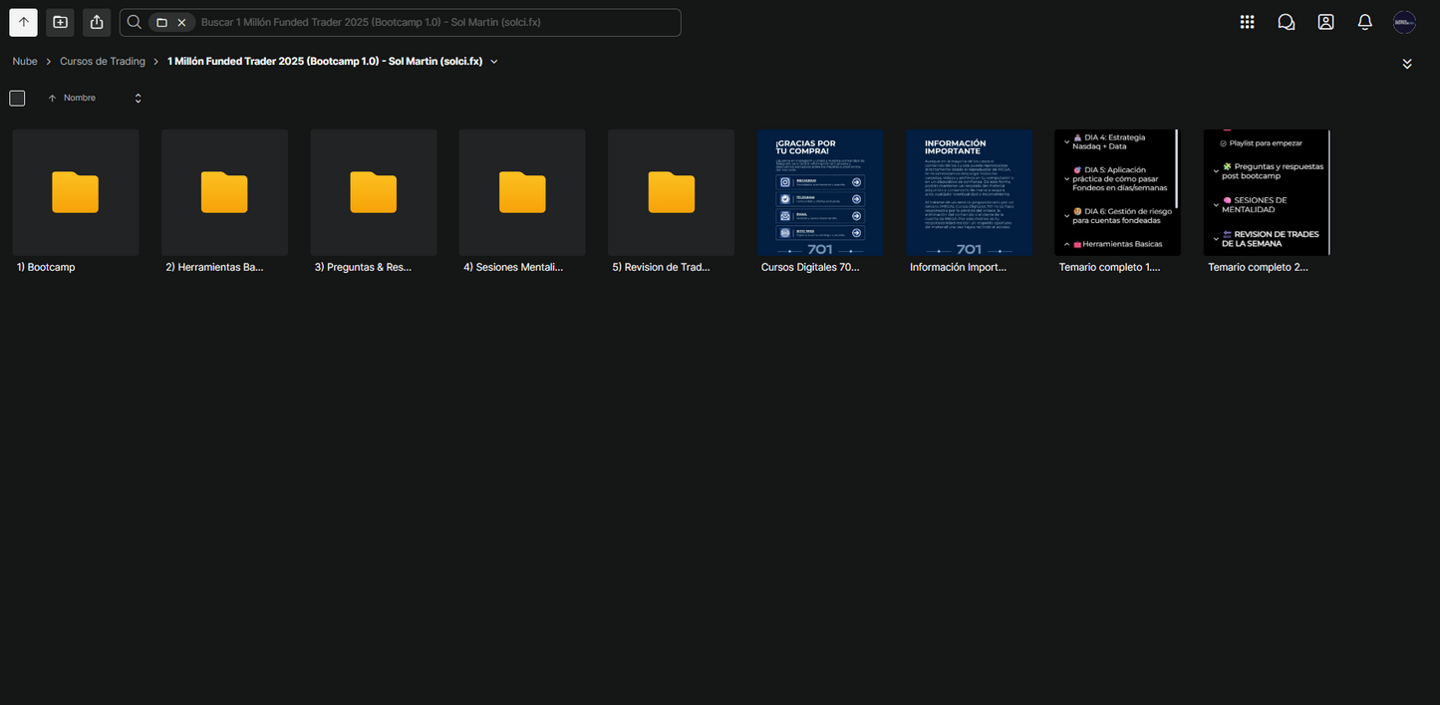Select the 3) Preguntas & Res... folder tile
The height and width of the screenshot is (705, 1440).
374,192
